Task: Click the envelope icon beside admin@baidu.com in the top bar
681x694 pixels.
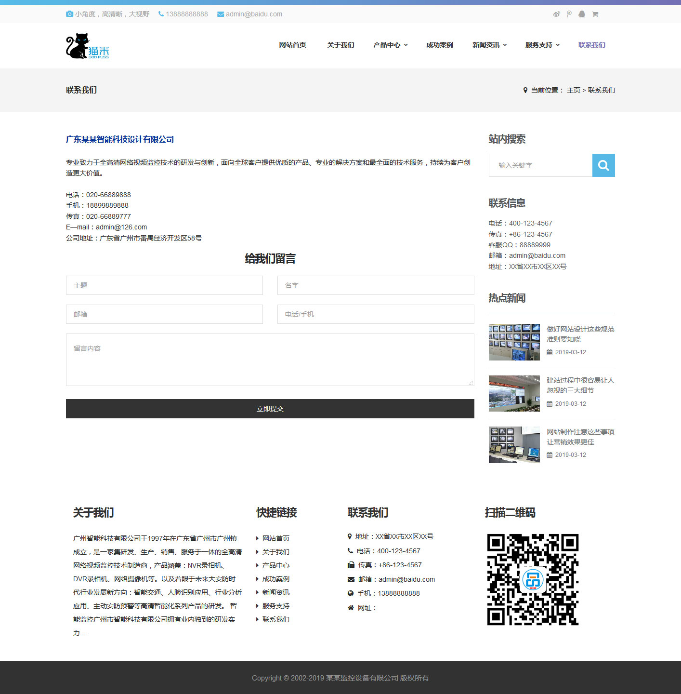Action: [221, 14]
